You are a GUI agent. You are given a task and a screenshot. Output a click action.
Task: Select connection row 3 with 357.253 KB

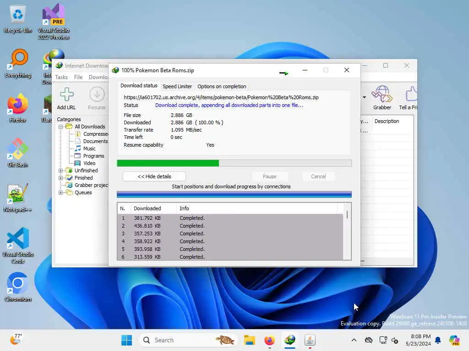[230, 234]
